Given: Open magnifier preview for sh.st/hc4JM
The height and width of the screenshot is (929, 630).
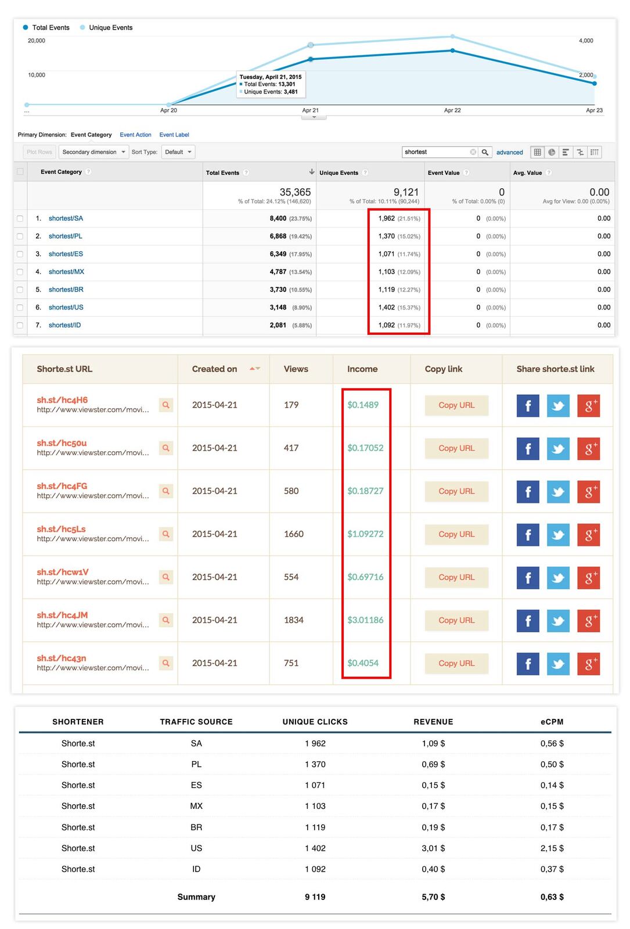Looking at the screenshot, I should click(x=166, y=620).
